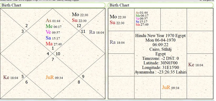Click Ma 27:49 in the grid chart
This screenshot has width=216, height=101.
tap(142, 25)
